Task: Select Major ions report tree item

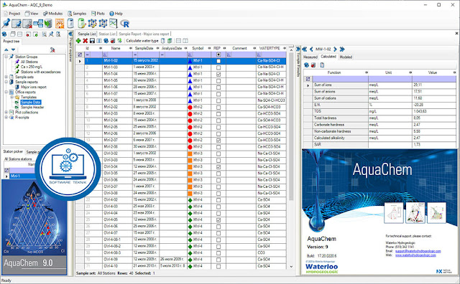Action: coord(34,87)
